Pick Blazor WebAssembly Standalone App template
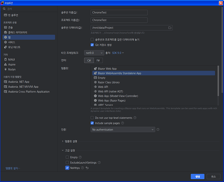This screenshot has height=182, width=224. pos(154,73)
